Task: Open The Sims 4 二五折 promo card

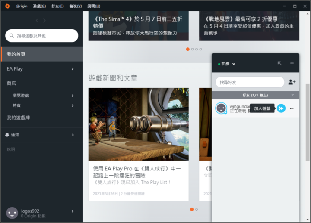Action: (139, 26)
